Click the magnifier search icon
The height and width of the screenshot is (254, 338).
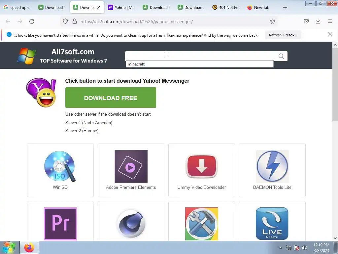[281, 56]
